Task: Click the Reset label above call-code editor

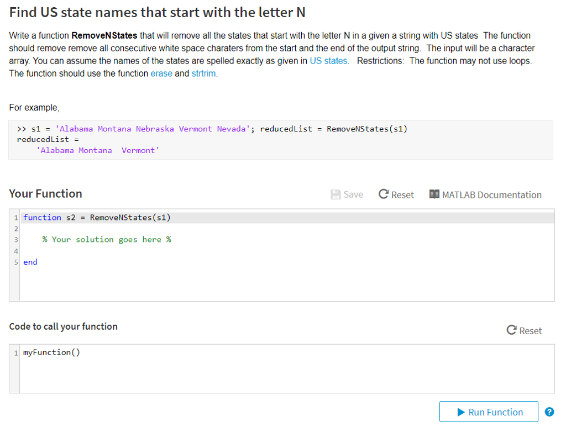Action: (x=530, y=330)
